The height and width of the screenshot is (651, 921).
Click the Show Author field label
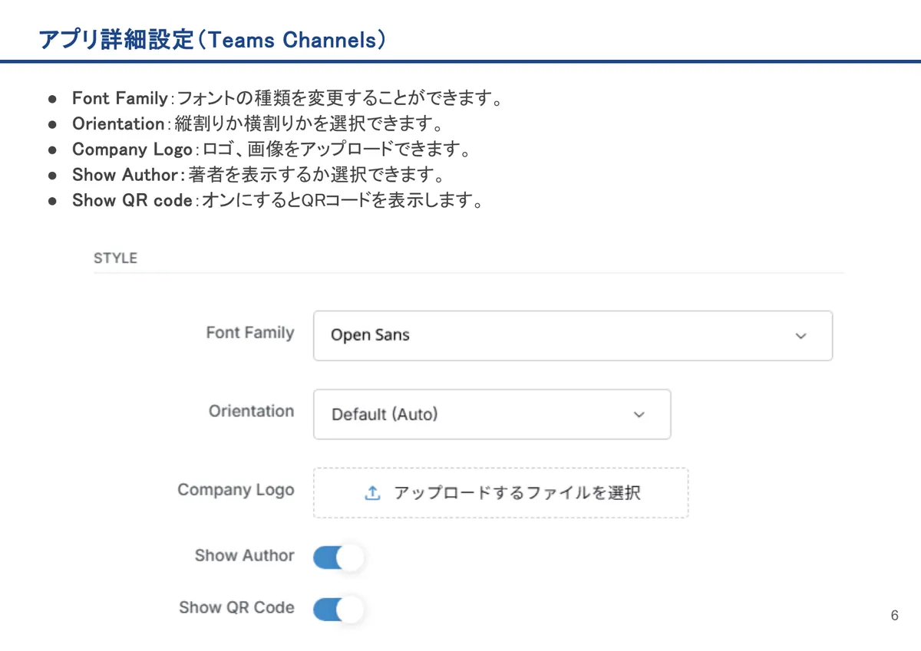coord(244,555)
